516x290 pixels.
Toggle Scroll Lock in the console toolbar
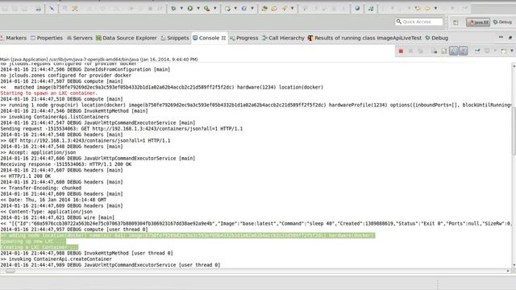coord(444,52)
